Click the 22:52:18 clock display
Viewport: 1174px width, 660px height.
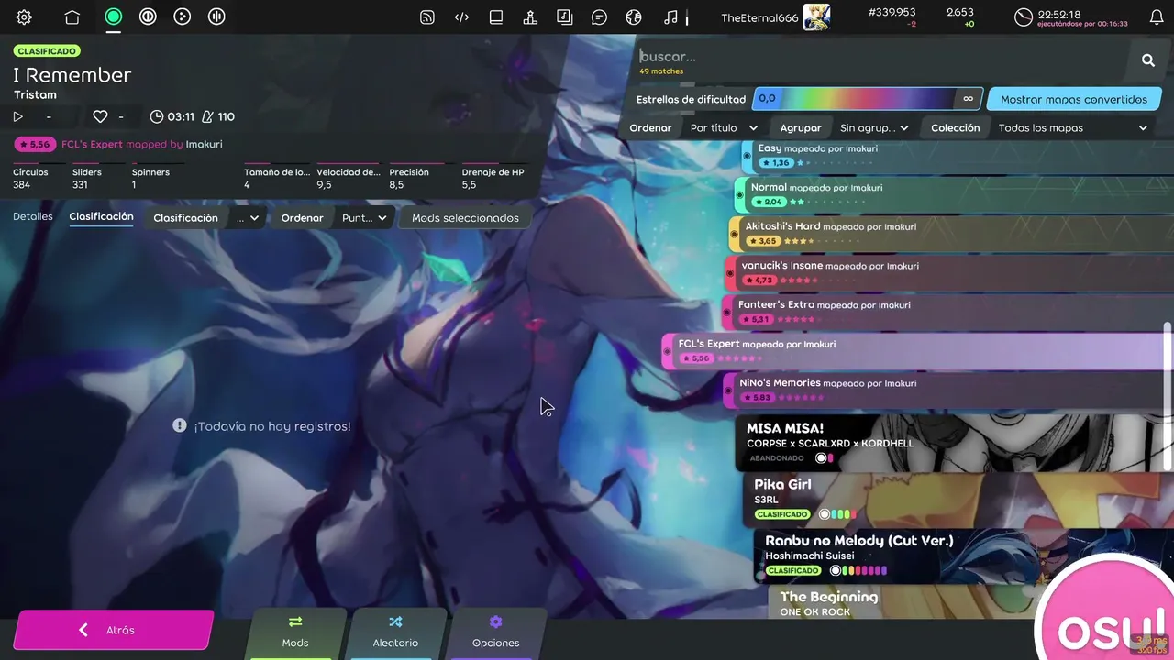point(1059,15)
